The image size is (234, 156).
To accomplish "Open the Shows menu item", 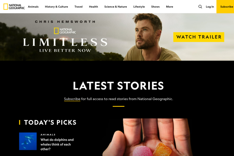I will [155, 7].
